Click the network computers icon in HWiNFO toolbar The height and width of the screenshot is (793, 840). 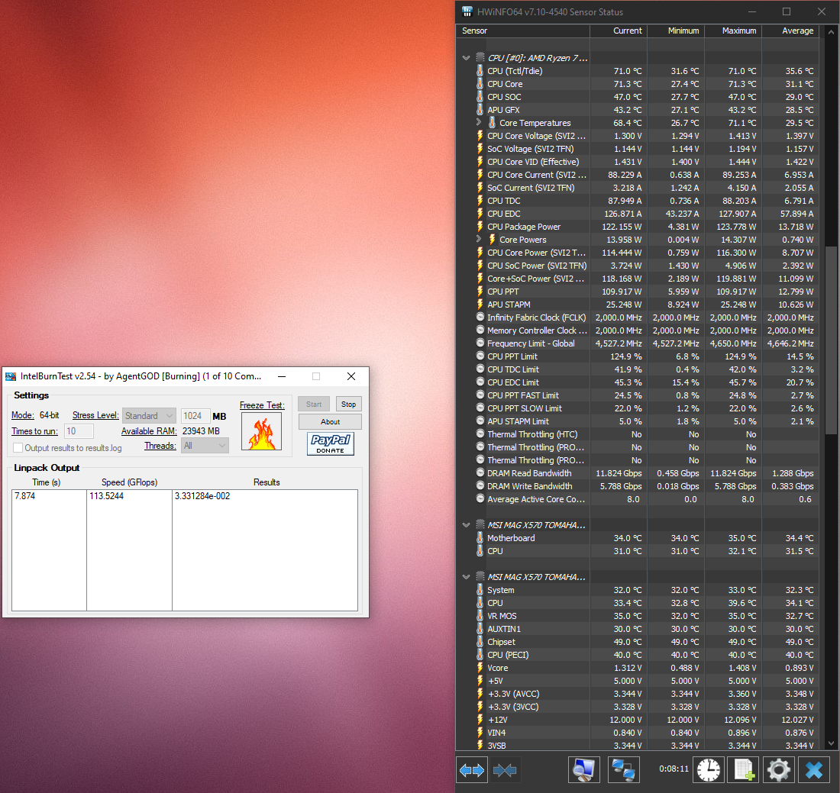click(x=624, y=770)
